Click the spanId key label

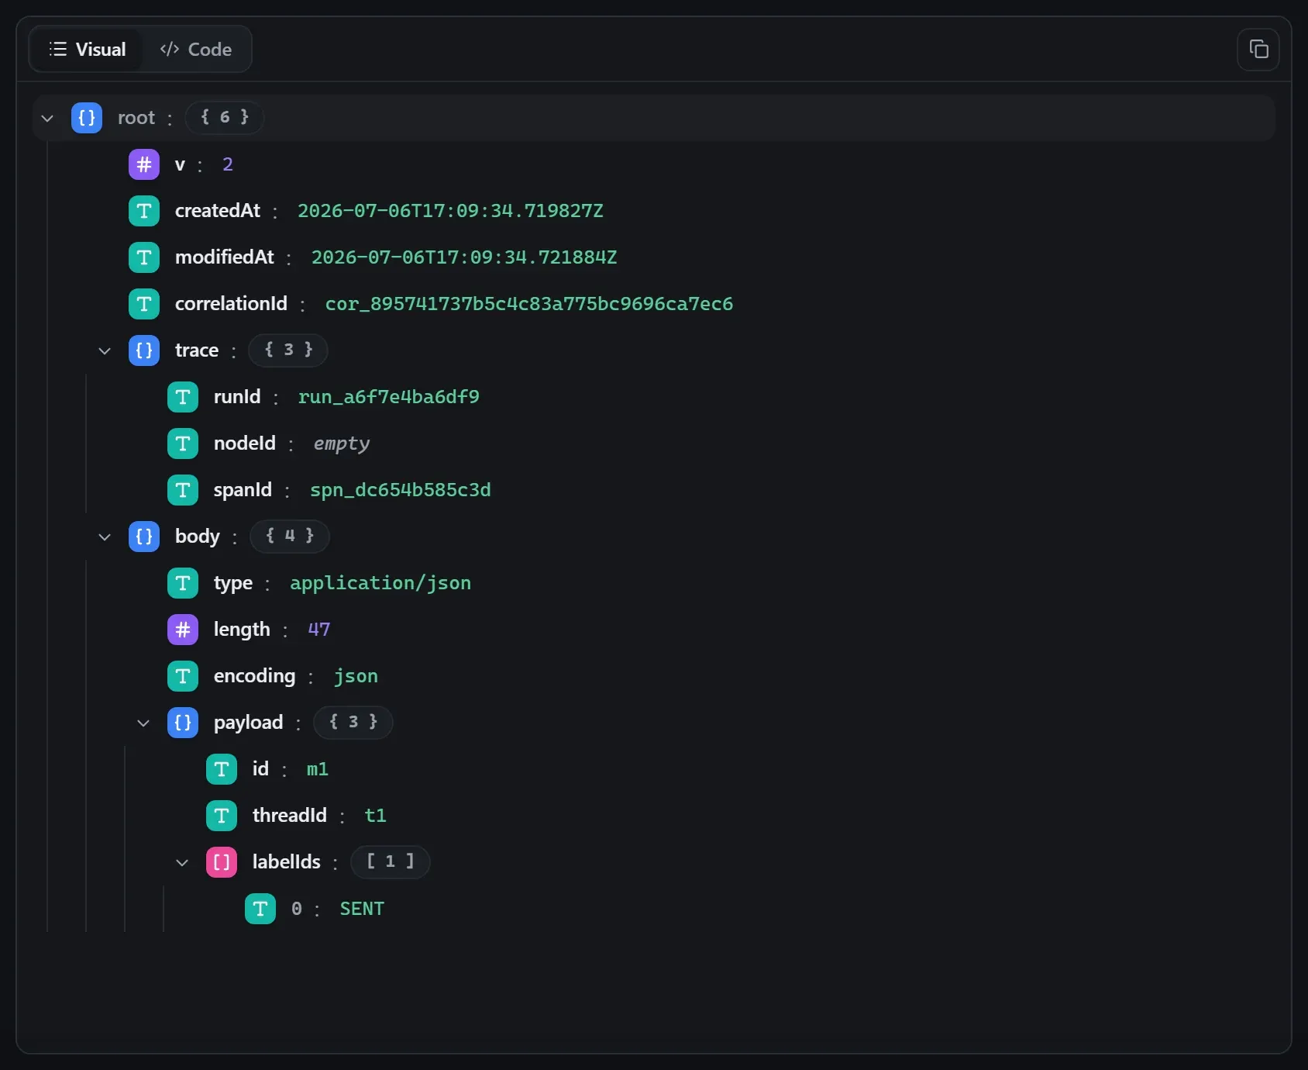pos(243,490)
